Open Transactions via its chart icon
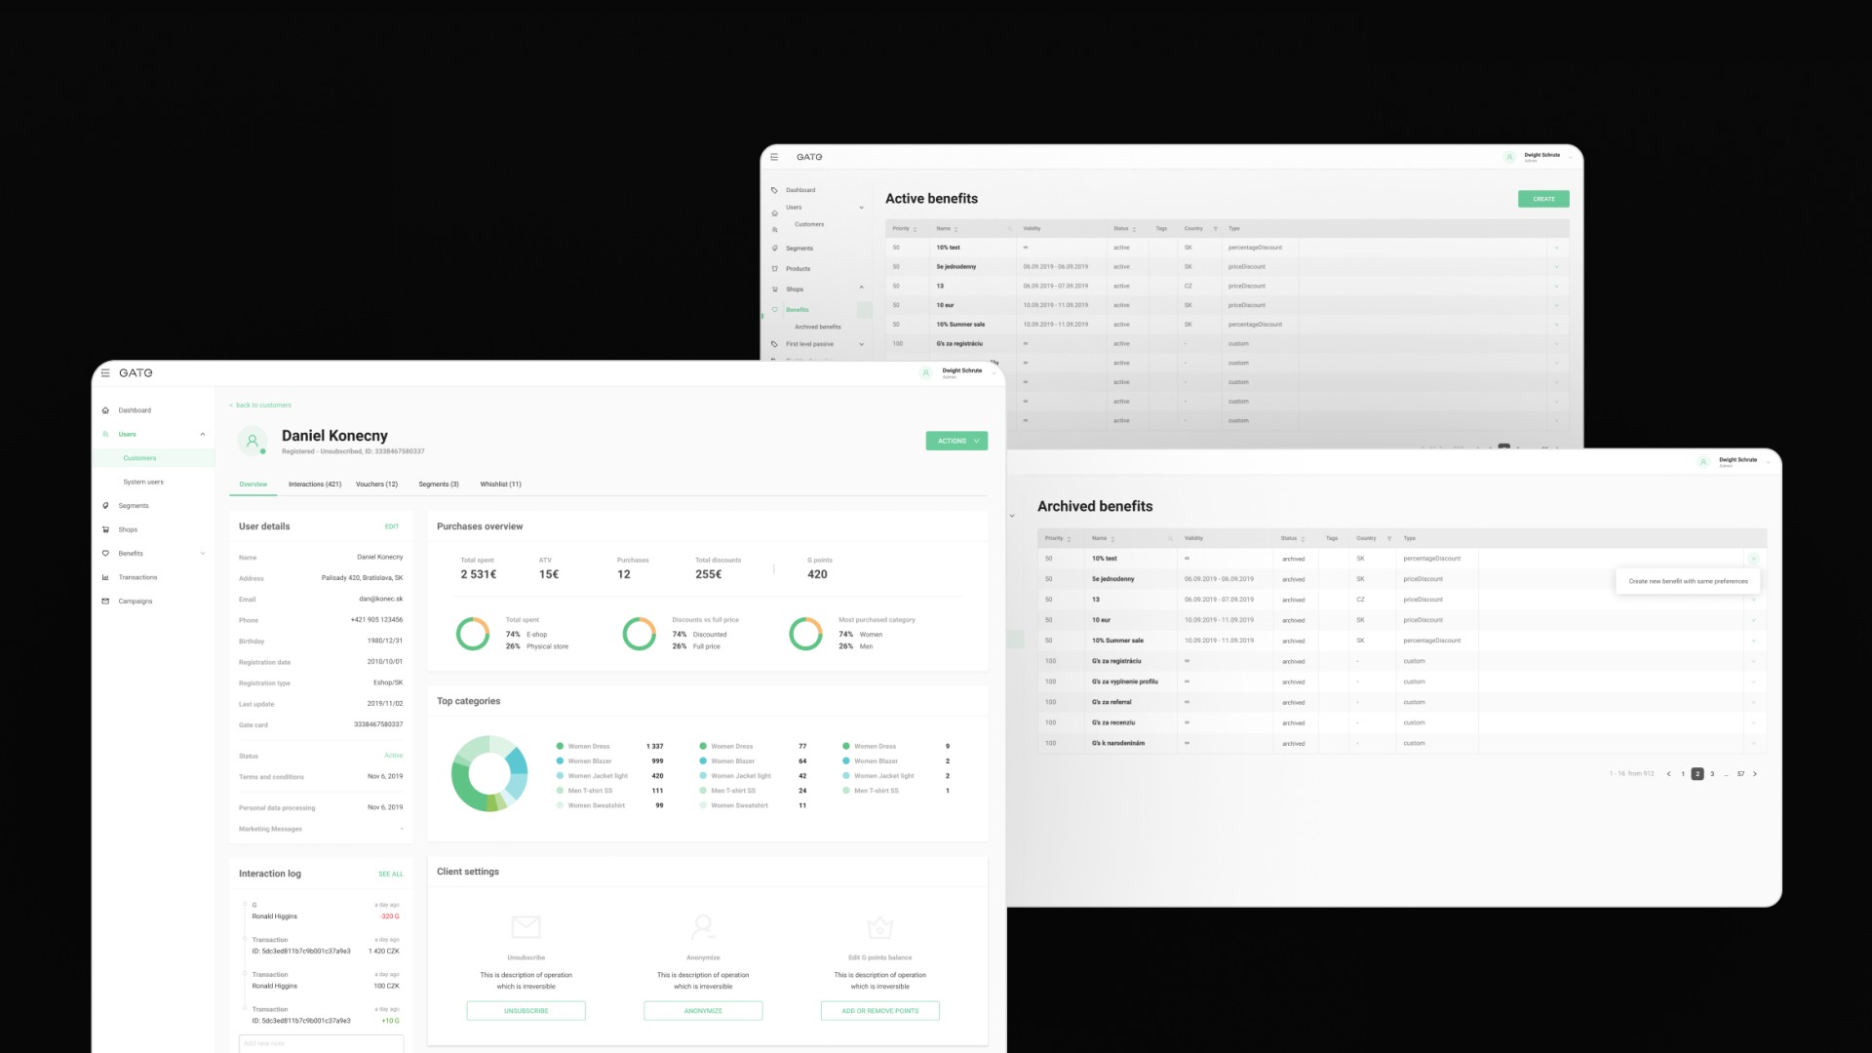This screenshot has width=1872, height=1053. click(107, 576)
